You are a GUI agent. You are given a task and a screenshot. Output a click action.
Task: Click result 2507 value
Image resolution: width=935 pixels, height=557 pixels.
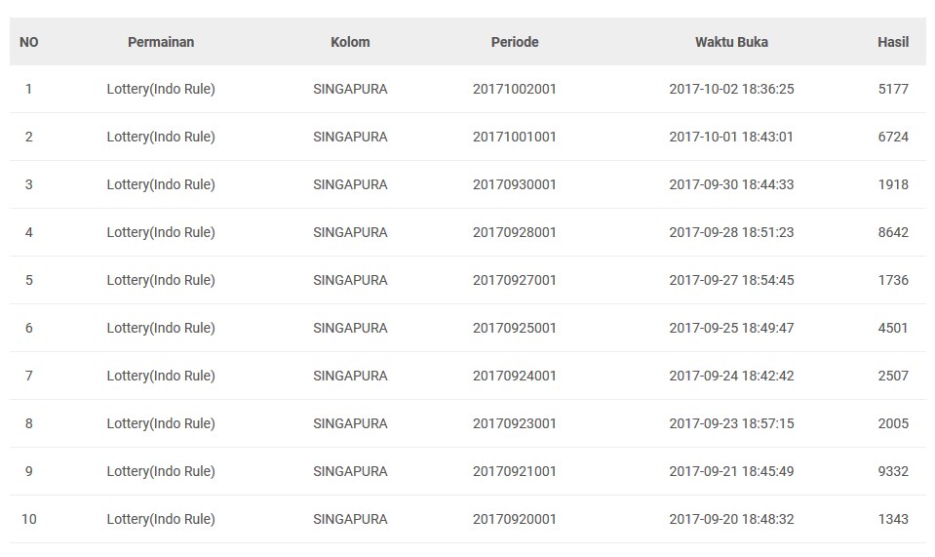[893, 376]
